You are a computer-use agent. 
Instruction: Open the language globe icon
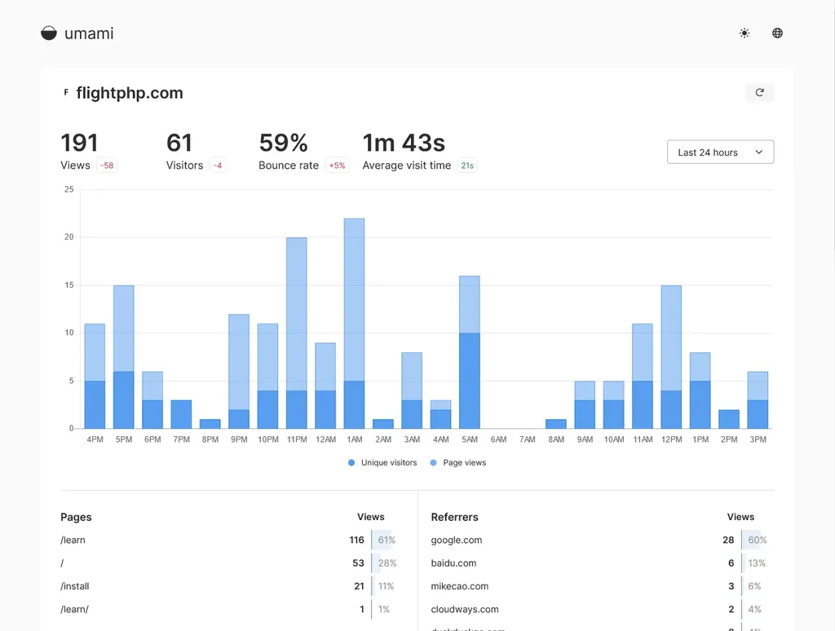point(777,33)
